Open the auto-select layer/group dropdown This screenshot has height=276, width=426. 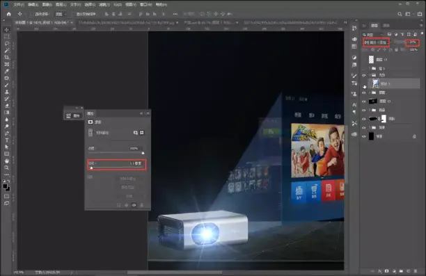61,14
